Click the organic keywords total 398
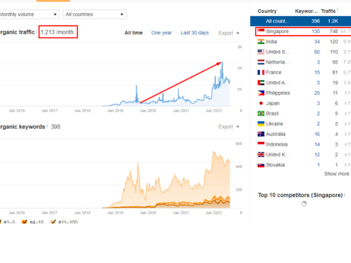The height and width of the screenshot is (263, 351). 55,127
